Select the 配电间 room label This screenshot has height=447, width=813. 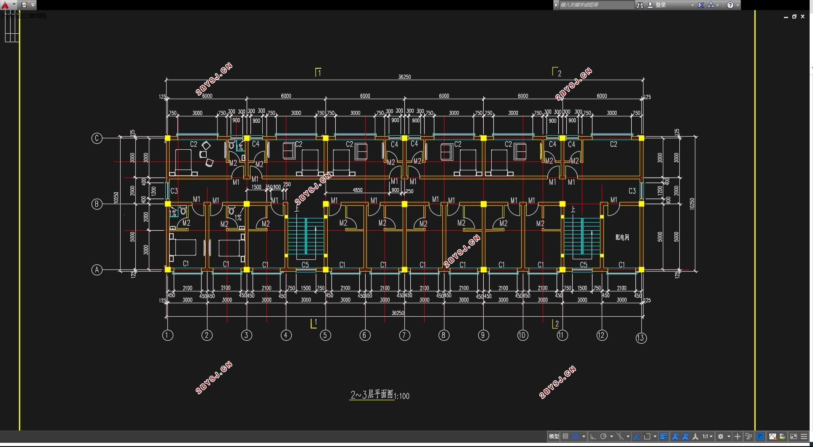click(622, 237)
